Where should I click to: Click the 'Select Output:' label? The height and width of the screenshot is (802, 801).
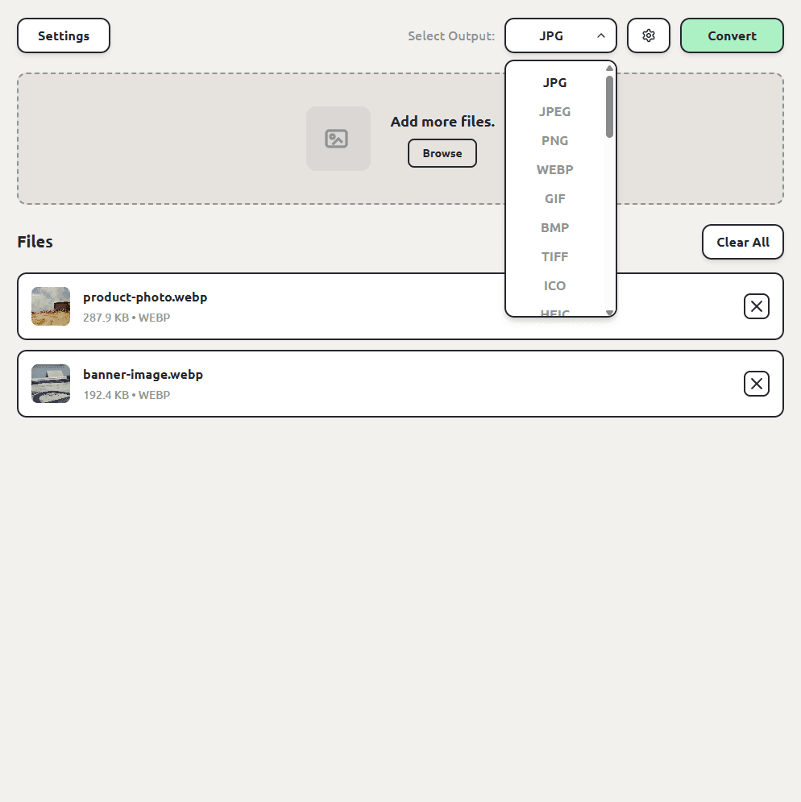pyautogui.click(x=451, y=36)
